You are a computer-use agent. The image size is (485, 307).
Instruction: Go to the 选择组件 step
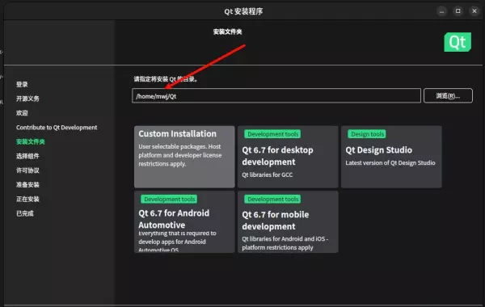click(27, 156)
